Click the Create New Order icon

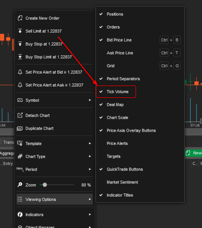pyautogui.click(x=20, y=18)
